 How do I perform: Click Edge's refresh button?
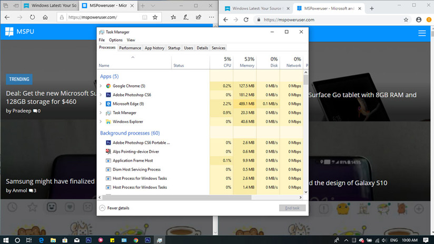click(32, 17)
